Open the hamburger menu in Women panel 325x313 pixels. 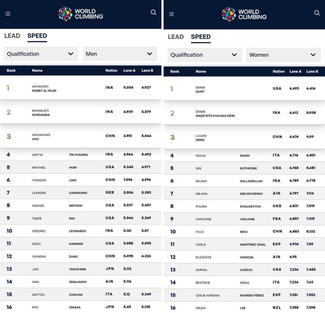[171, 14]
